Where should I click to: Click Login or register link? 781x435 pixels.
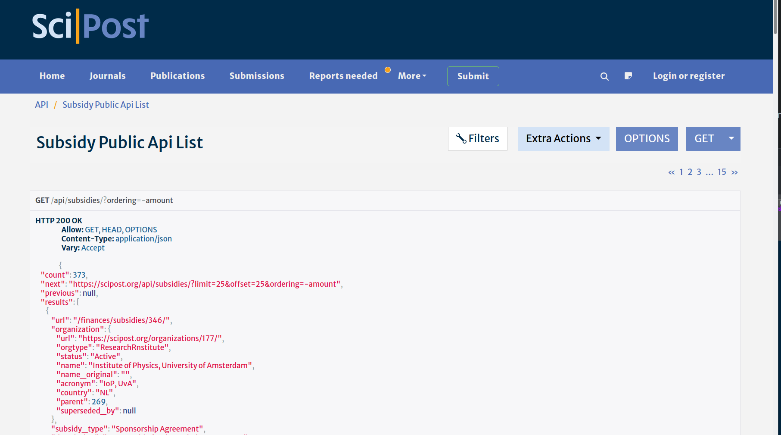(x=688, y=76)
